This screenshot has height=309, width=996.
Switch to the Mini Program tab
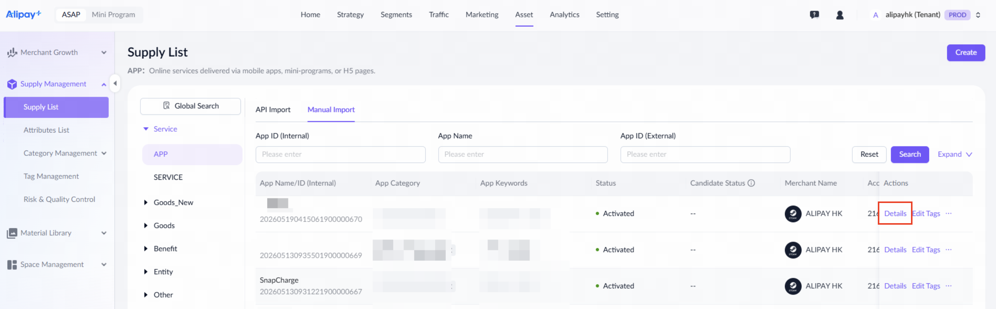pos(113,15)
